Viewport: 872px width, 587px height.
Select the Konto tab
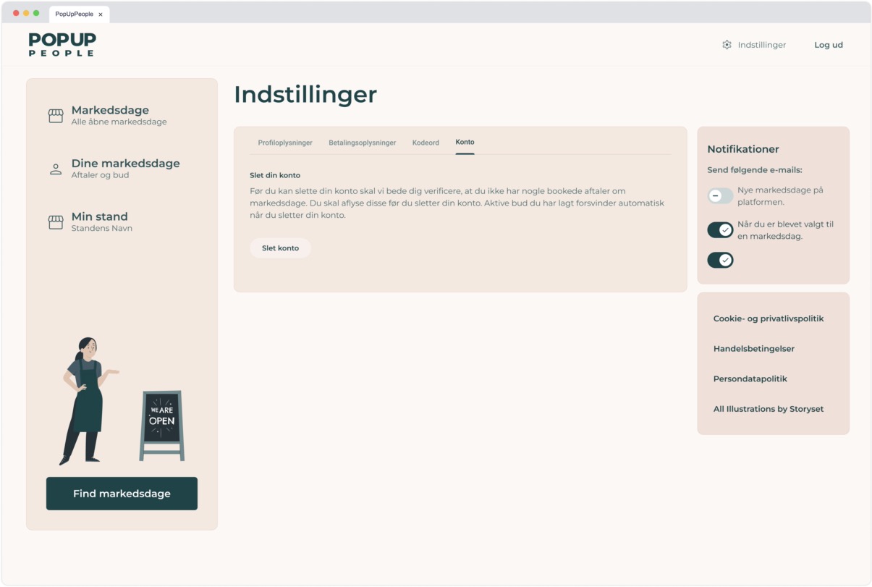coord(465,143)
